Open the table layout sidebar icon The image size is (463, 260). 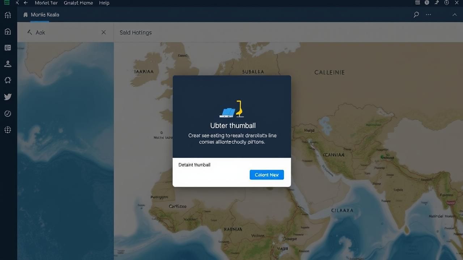(8, 48)
